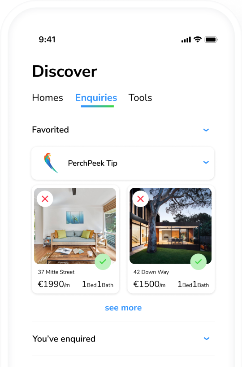The height and width of the screenshot is (367, 242).
Task: Open the 42 Down Way house photo
Action: (x=171, y=226)
